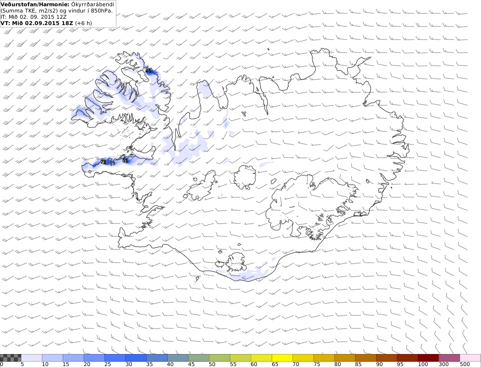Click the '(Summa TKE, m2/s2) og vindur í 850hPa.' line
Image resolution: width=481 pixels, height=368 pixels.
tap(57, 11)
